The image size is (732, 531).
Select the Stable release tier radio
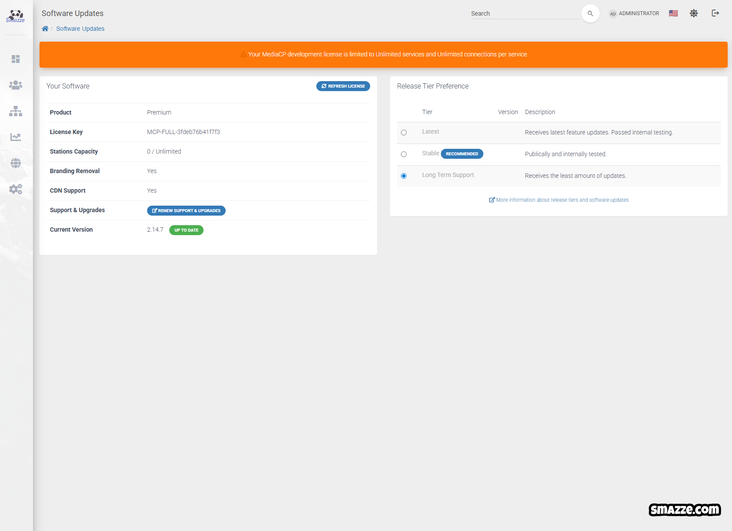(x=404, y=154)
